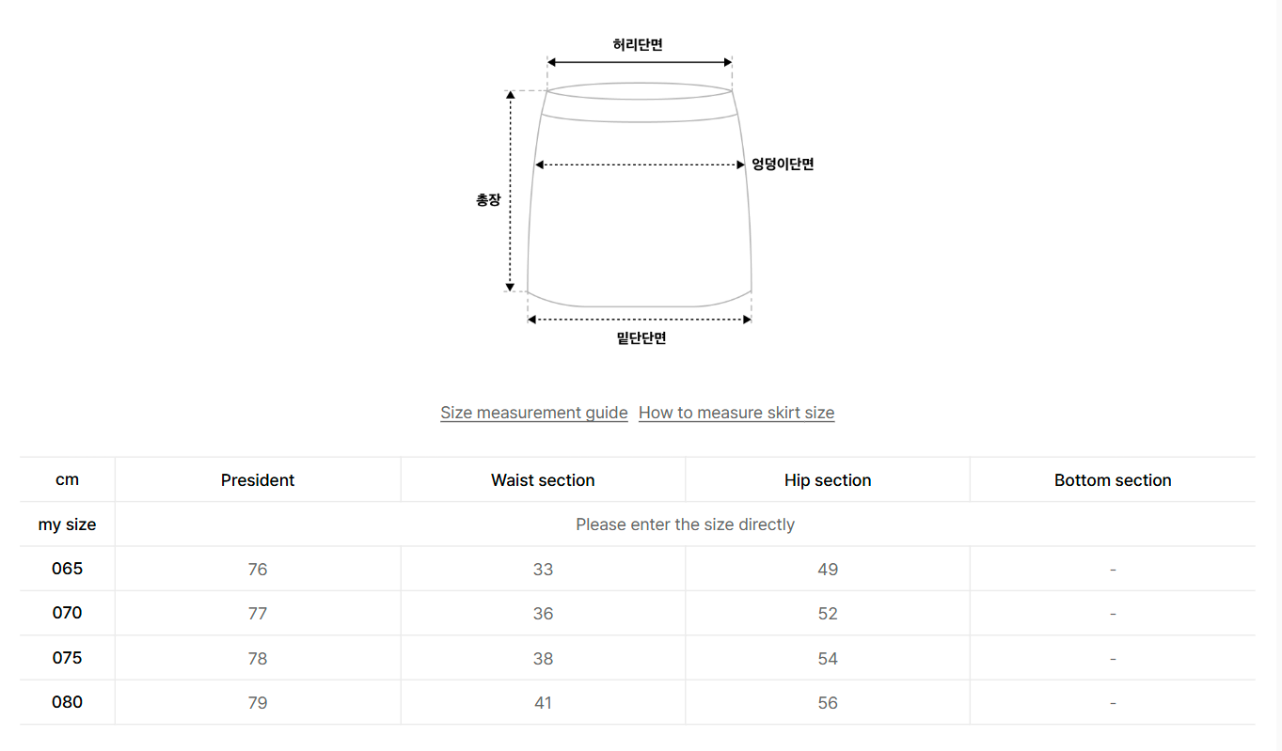Click the Bottom section column header
The image size is (1282, 751).
tap(1113, 480)
